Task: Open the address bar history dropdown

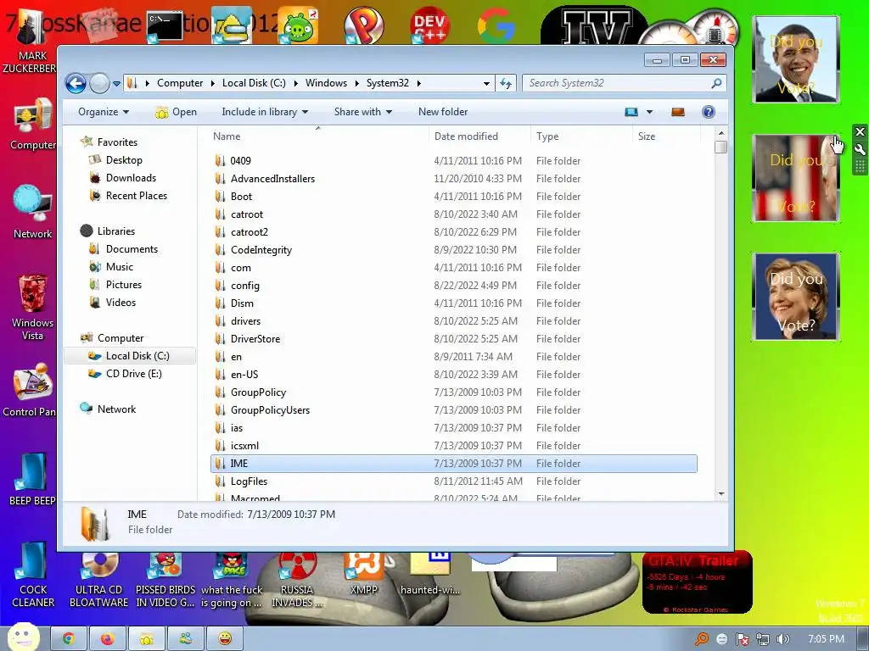Action: (x=486, y=84)
